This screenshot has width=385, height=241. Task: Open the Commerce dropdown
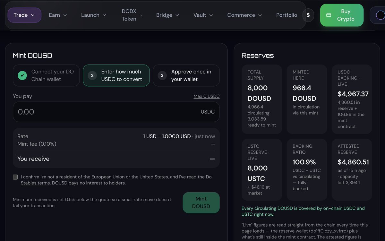244,15
